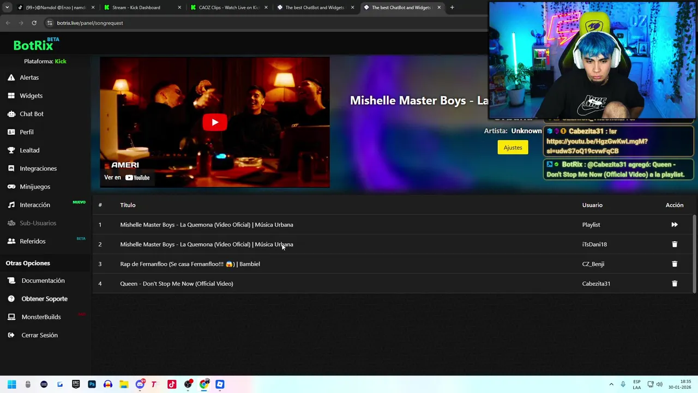
Task: Click the Perfil card icon
Action: click(11, 132)
